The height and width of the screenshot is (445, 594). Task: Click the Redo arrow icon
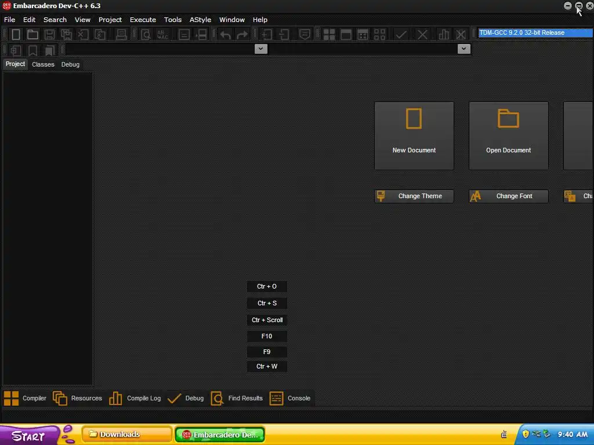tap(242, 34)
